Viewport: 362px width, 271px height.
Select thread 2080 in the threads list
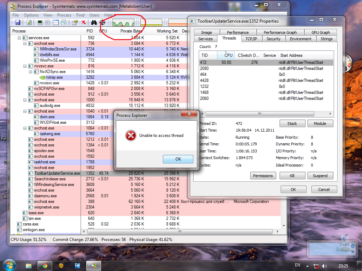[x=266, y=68]
